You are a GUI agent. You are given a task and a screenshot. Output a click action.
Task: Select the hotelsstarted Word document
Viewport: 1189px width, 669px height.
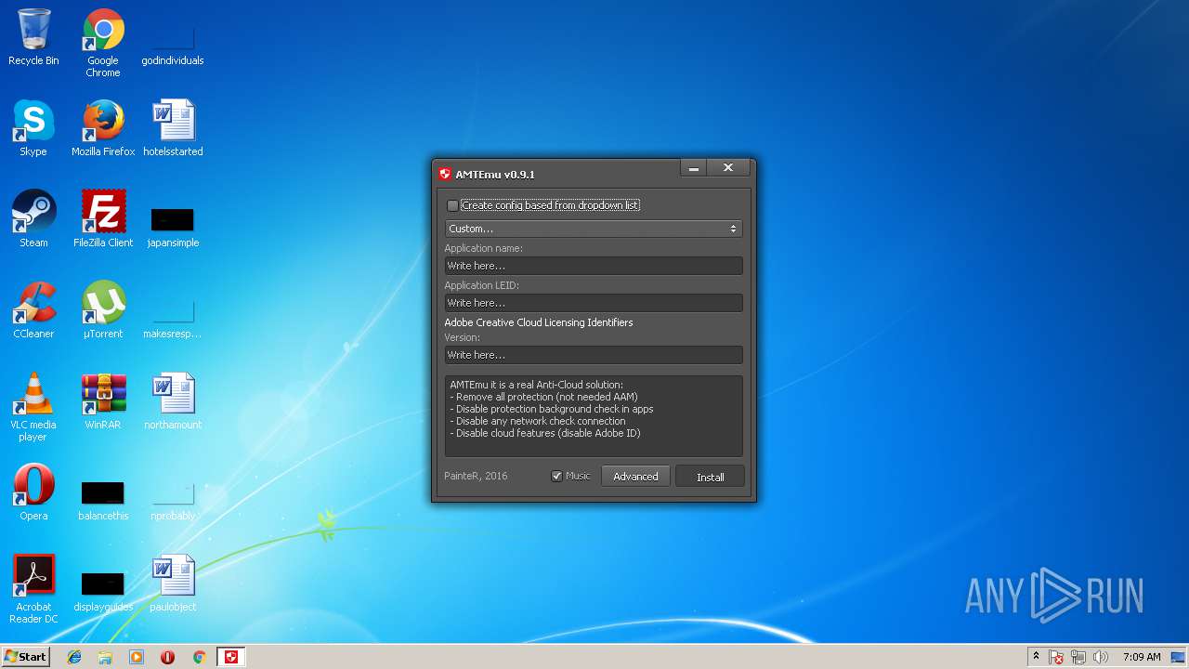tap(173, 129)
